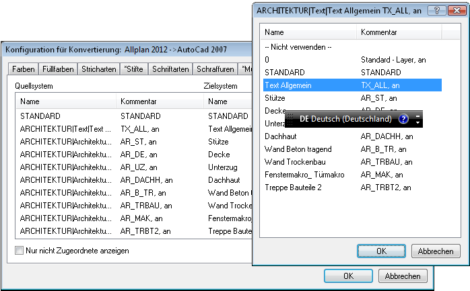This screenshot has width=470, height=291.
Task: Select highlighted Text Allgemein row
Action: coord(352,85)
